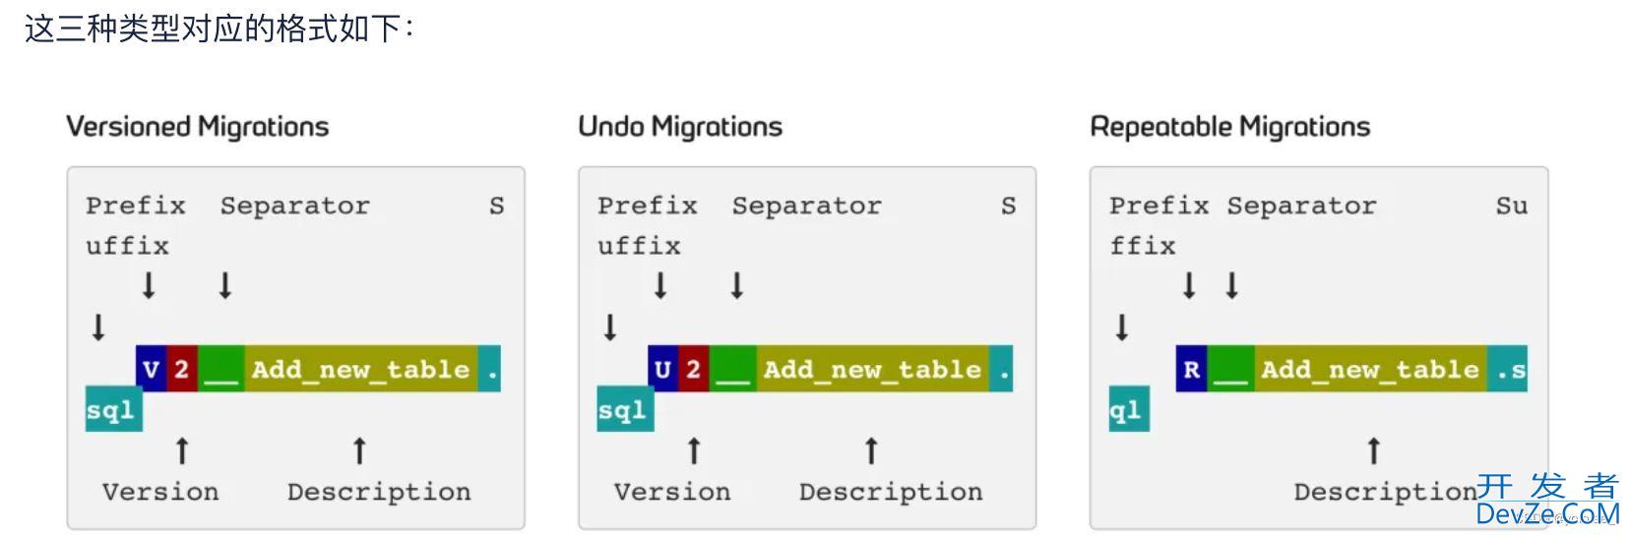Click up arrow above Description in Repeatable Migrations
The image size is (1630, 535).
[1373, 451]
